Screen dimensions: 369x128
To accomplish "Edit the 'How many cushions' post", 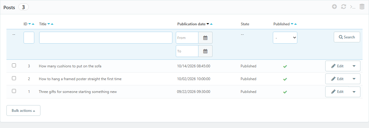I will [337, 66].
